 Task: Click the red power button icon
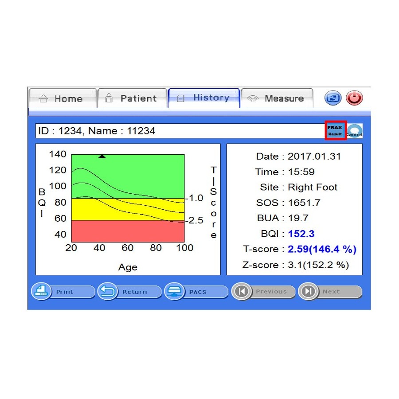(354, 98)
